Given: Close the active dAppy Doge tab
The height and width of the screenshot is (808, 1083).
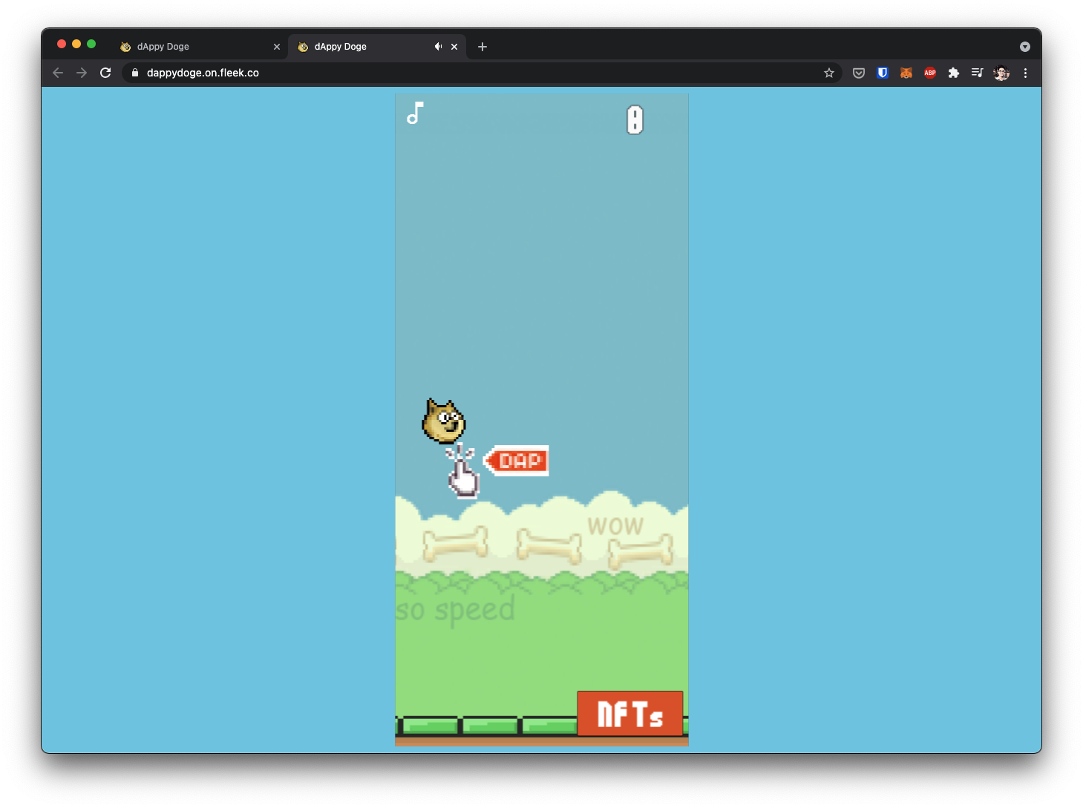Looking at the screenshot, I should (x=454, y=47).
